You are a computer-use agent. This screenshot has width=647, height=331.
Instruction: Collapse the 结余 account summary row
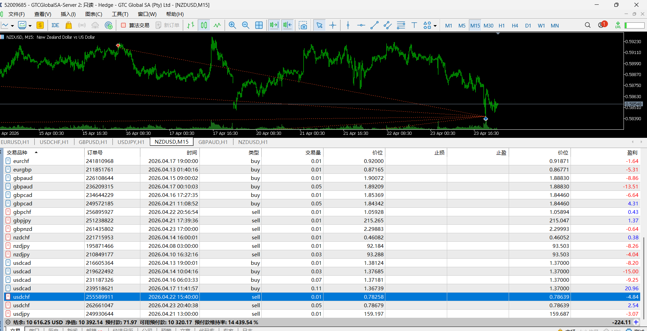(8, 322)
